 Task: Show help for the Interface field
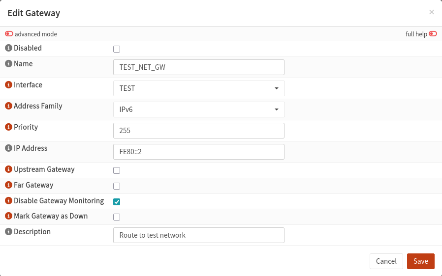tap(8, 85)
